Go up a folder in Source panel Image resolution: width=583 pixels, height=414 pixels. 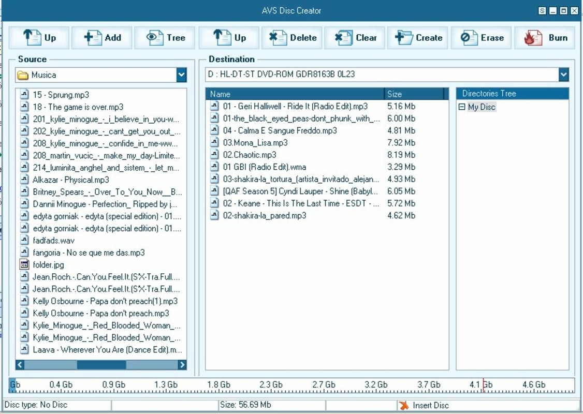point(39,38)
